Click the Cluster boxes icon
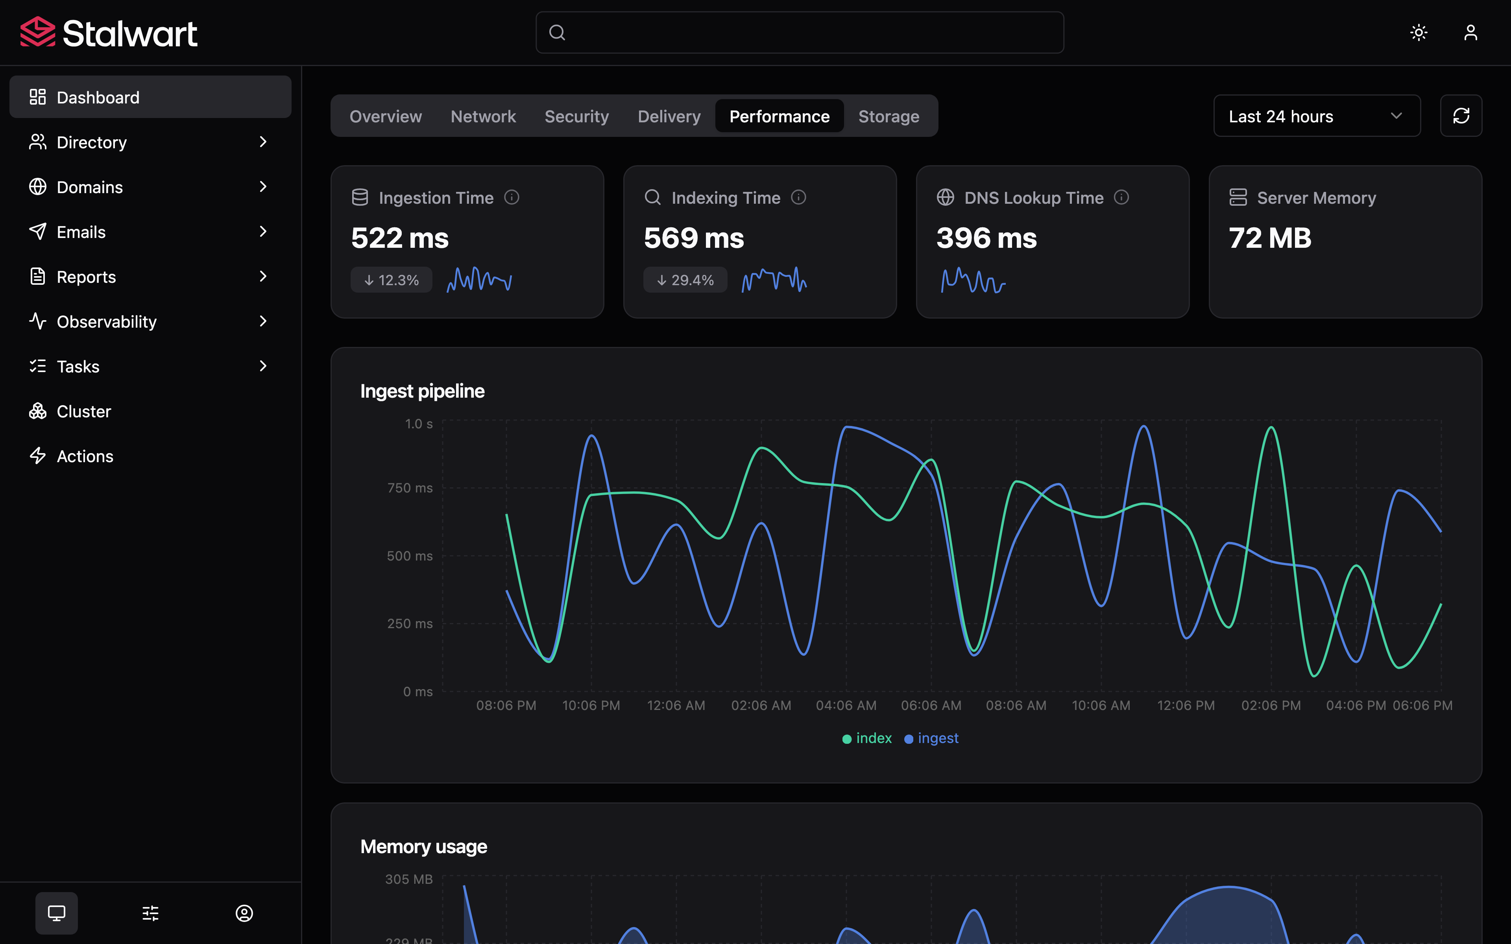 pos(37,411)
